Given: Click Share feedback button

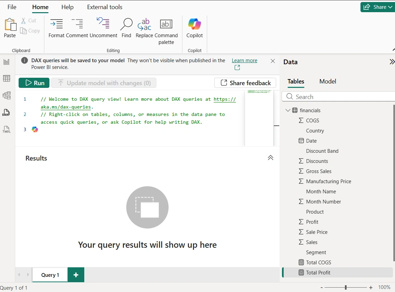Looking at the screenshot, I should point(245,83).
